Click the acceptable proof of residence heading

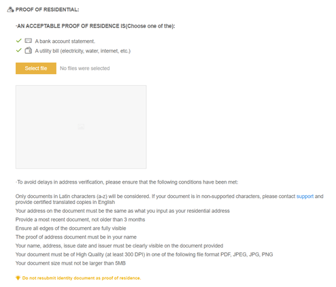[x=95, y=26]
